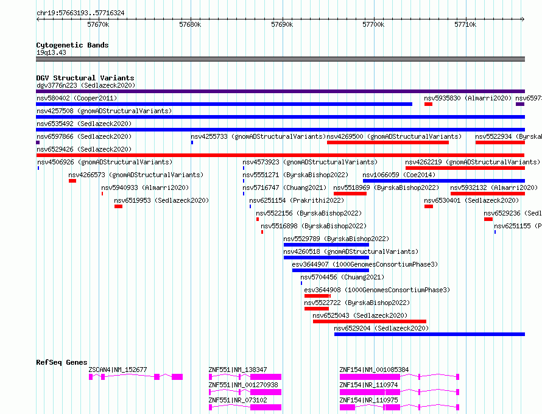Open nsv4257508 (gnomADStructuralVariants) label
The width and height of the screenshot is (542, 414).
(104, 111)
